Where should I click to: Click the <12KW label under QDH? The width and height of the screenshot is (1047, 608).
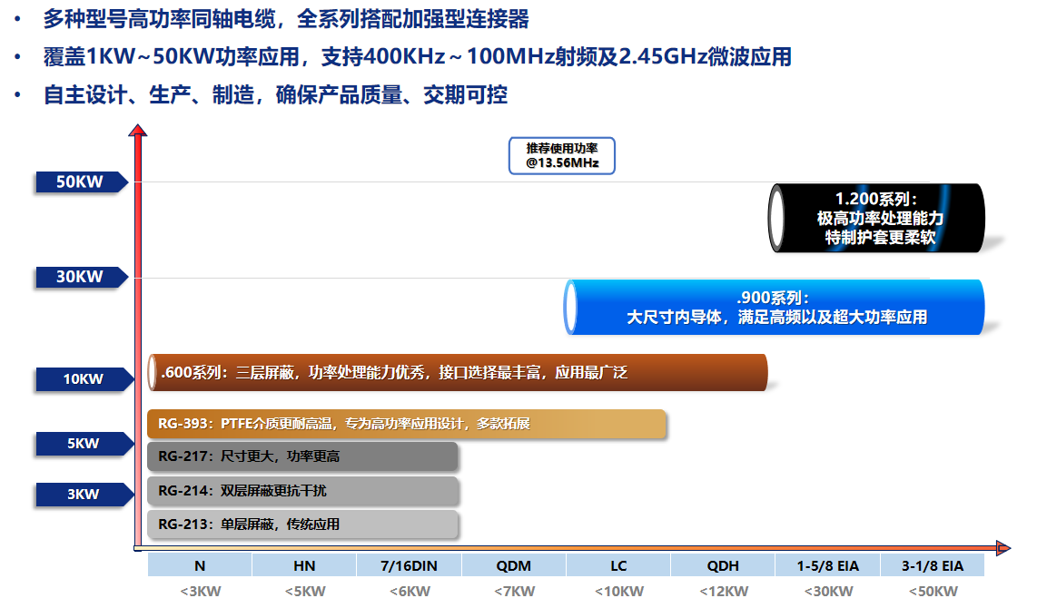pyautogui.click(x=723, y=592)
